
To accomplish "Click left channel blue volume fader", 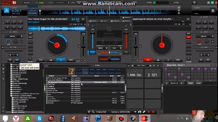I will click(93, 33).
